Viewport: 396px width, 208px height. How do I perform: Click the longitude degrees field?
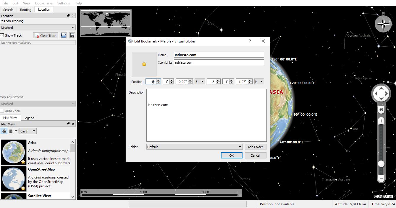[x=151, y=82]
